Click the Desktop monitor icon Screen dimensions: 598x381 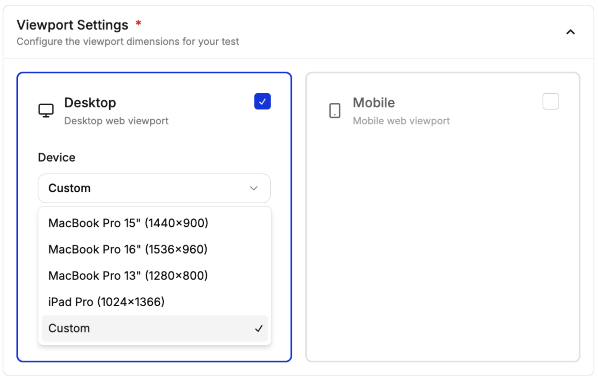(46, 111)
